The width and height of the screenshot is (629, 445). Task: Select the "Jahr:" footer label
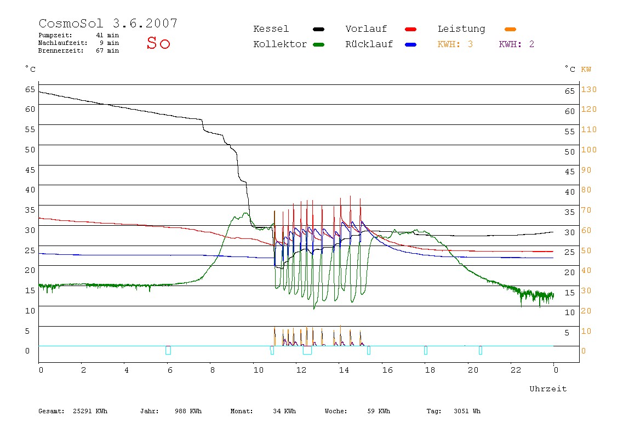pos(149,411)
